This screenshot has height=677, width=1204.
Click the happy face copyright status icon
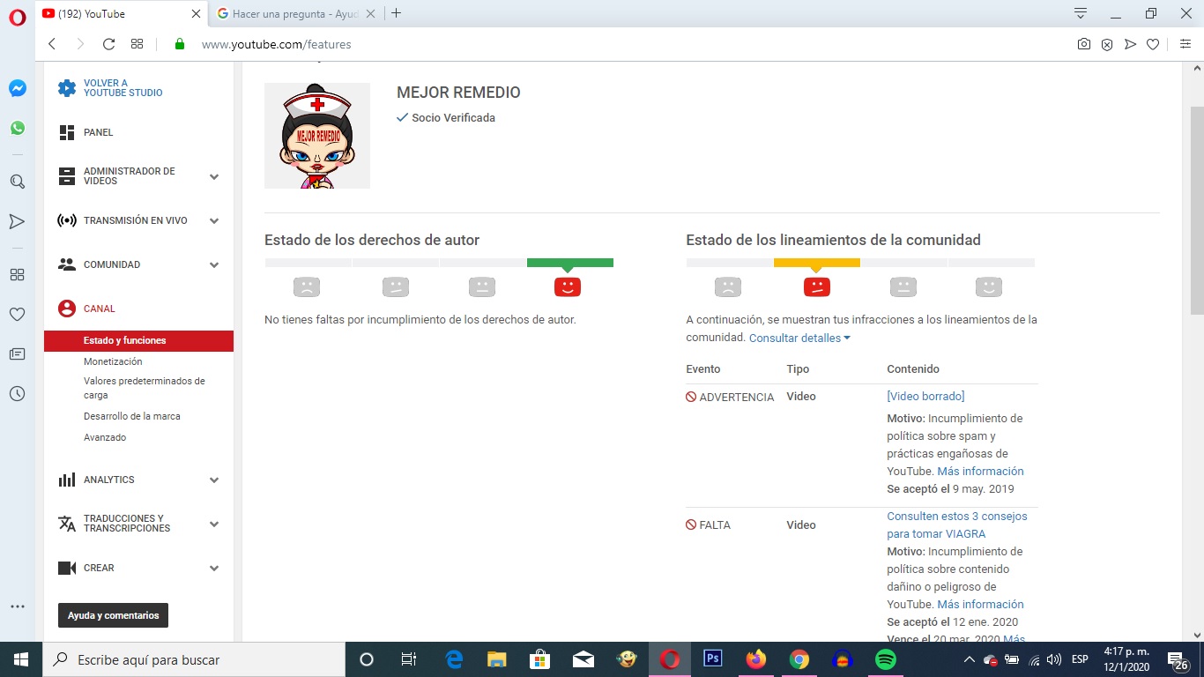click(x=568, y=286)
